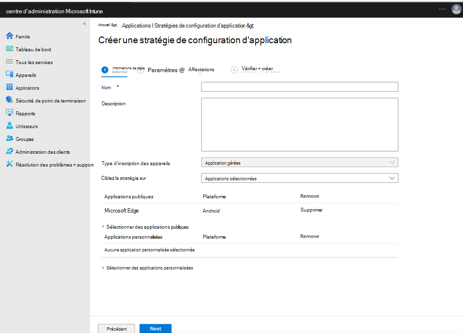The height and width of the screenshot is (333, 463).
Task: Open the ellipsis menu in header
Action: [442, 9]
